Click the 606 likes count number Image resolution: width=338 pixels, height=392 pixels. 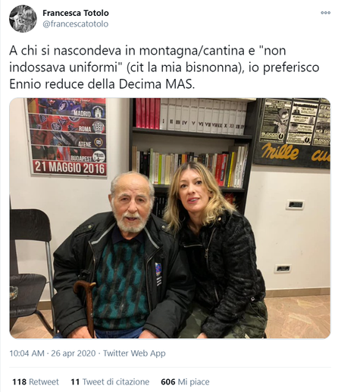pos(168,381)
